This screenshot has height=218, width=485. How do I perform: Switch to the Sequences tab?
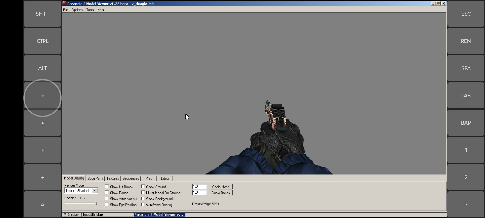click(x=131, y=179)
